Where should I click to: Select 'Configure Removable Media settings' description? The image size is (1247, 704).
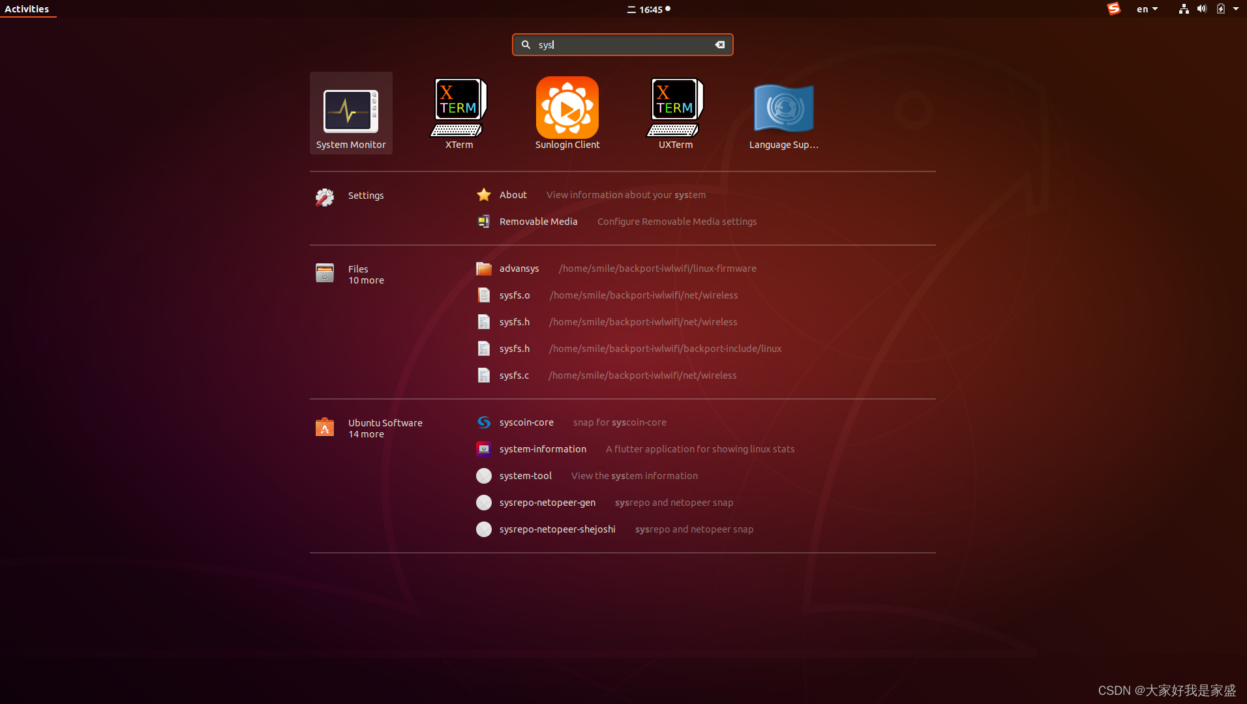(677, 222)
